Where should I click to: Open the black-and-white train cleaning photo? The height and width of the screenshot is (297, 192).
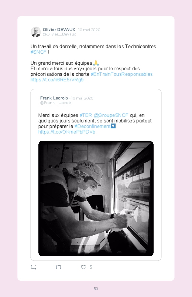pyautogui.click(x=96, y=199)
